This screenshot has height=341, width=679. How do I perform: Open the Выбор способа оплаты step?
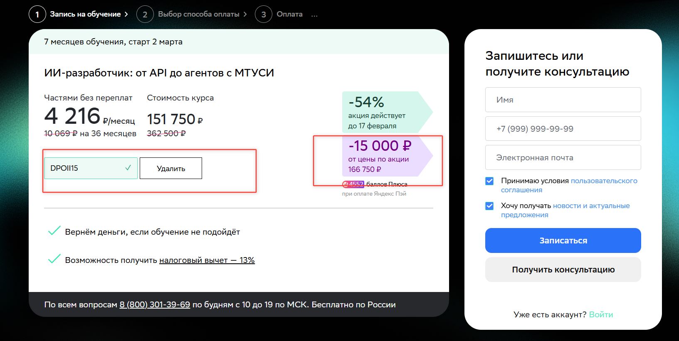pos(198,15)
